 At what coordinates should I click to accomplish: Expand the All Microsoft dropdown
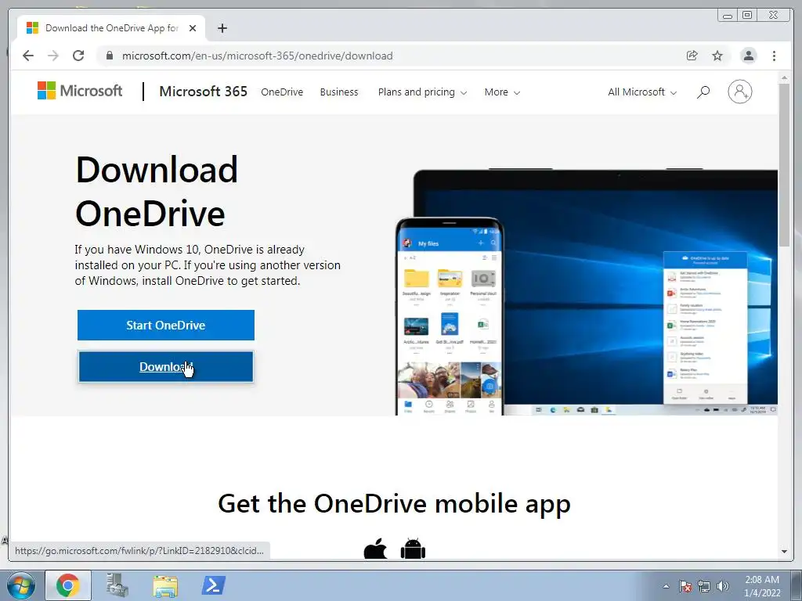642,92
